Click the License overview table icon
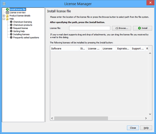 (7, 12)
